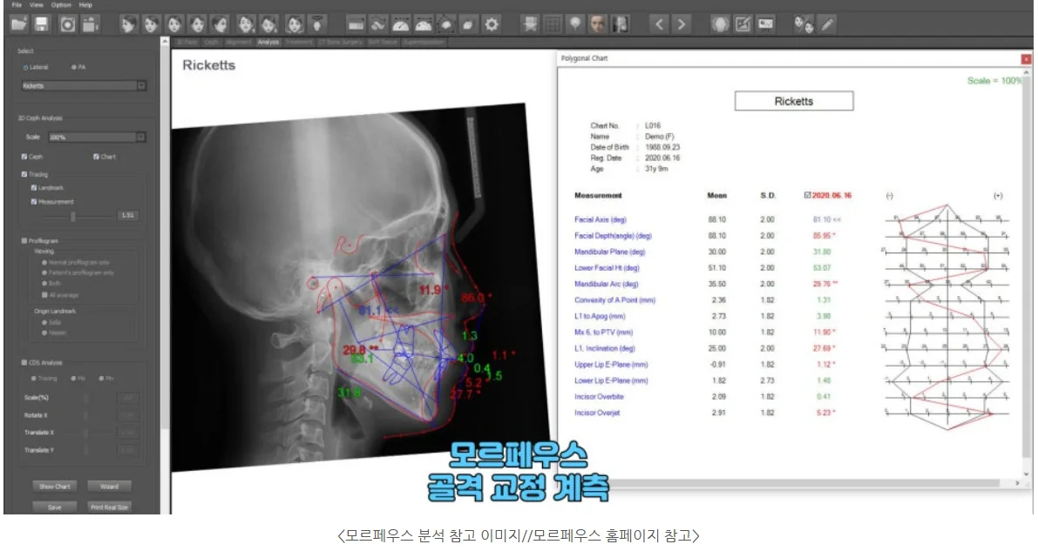Click the camera capture toolbar icon
Image resolution: width=1038 pixels, height=551 pixels.
coord(67,25)
